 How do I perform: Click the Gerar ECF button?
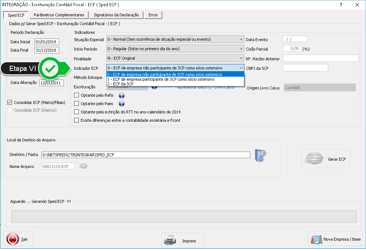pyautogui.click(x=326, y=159)
